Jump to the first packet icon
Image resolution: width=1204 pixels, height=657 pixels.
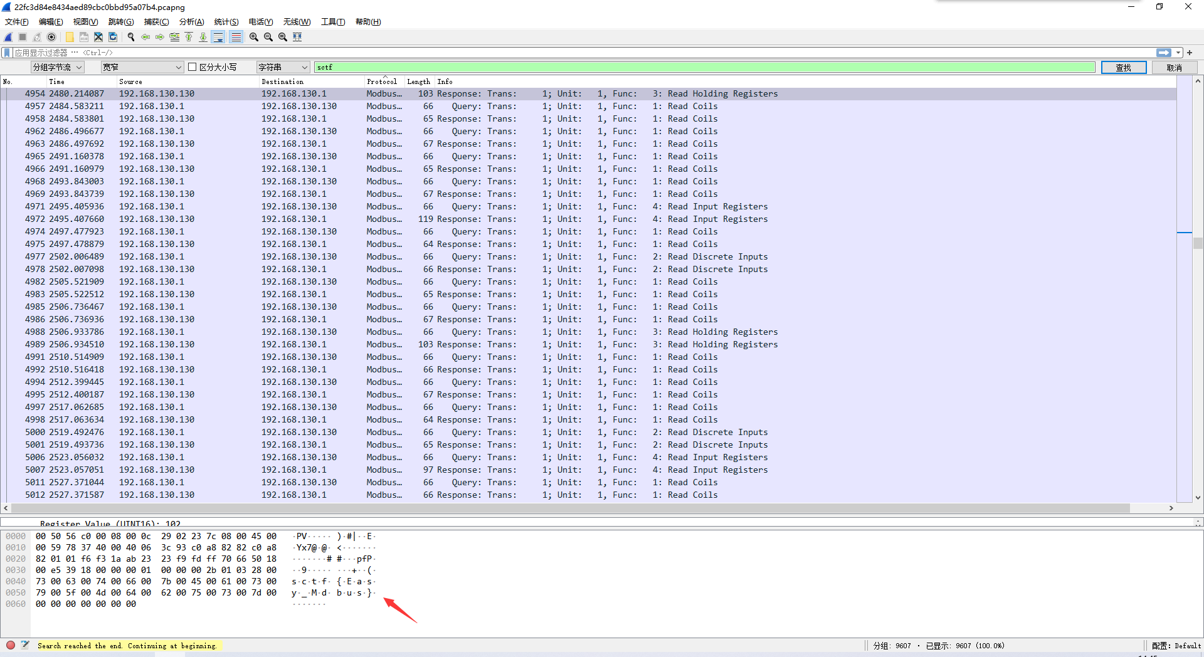pos(189,37)
